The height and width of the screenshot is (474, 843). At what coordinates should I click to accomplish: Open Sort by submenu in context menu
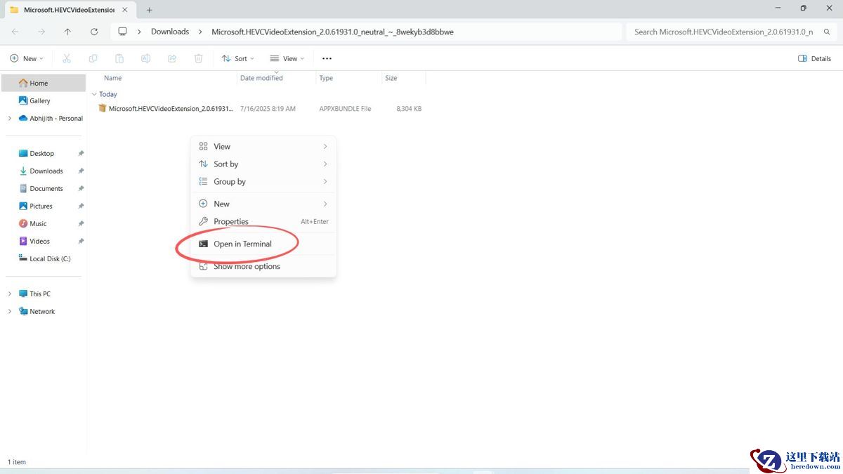point(263,164)
